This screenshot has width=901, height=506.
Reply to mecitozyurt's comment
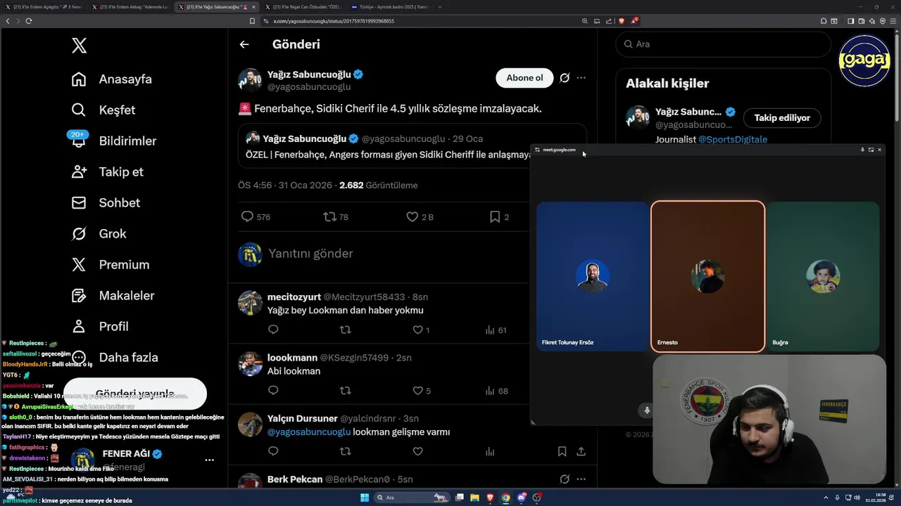pos(273,330)
